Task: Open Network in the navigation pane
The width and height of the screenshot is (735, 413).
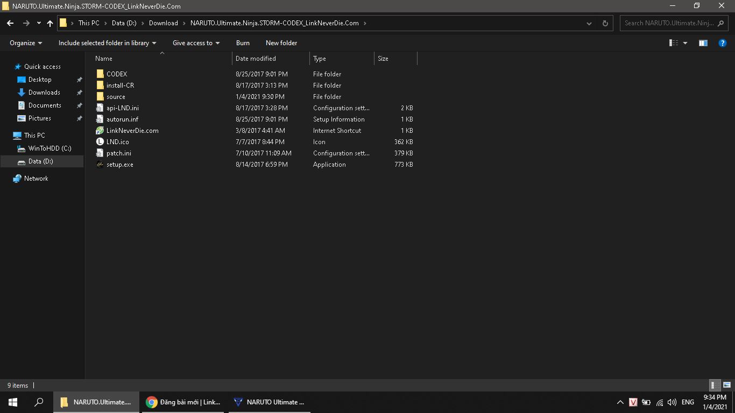Action: click(36, 179)
